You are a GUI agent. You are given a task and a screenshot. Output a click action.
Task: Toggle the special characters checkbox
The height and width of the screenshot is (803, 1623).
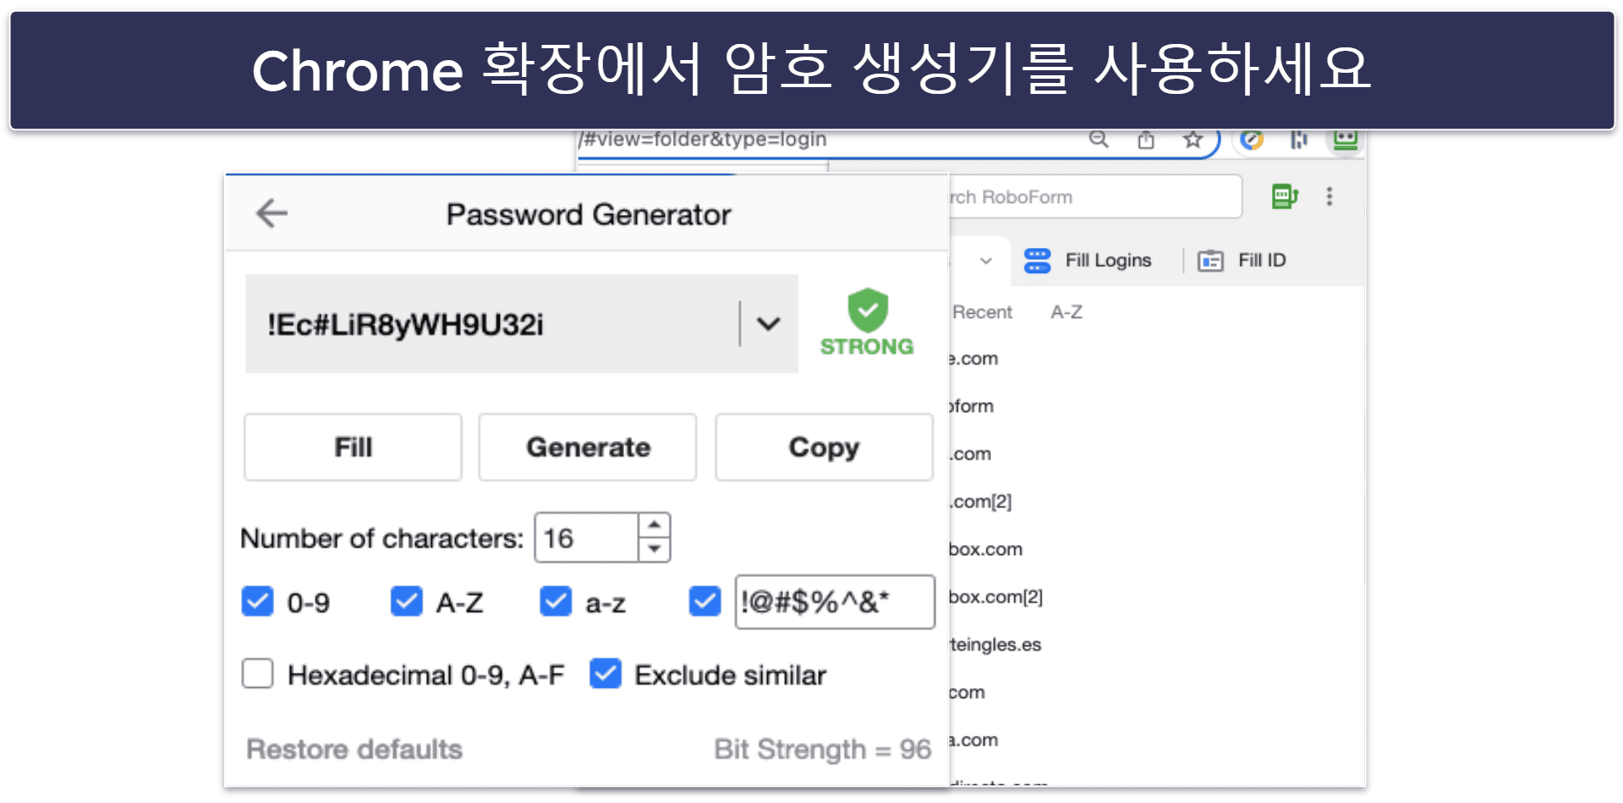point(705,602)
